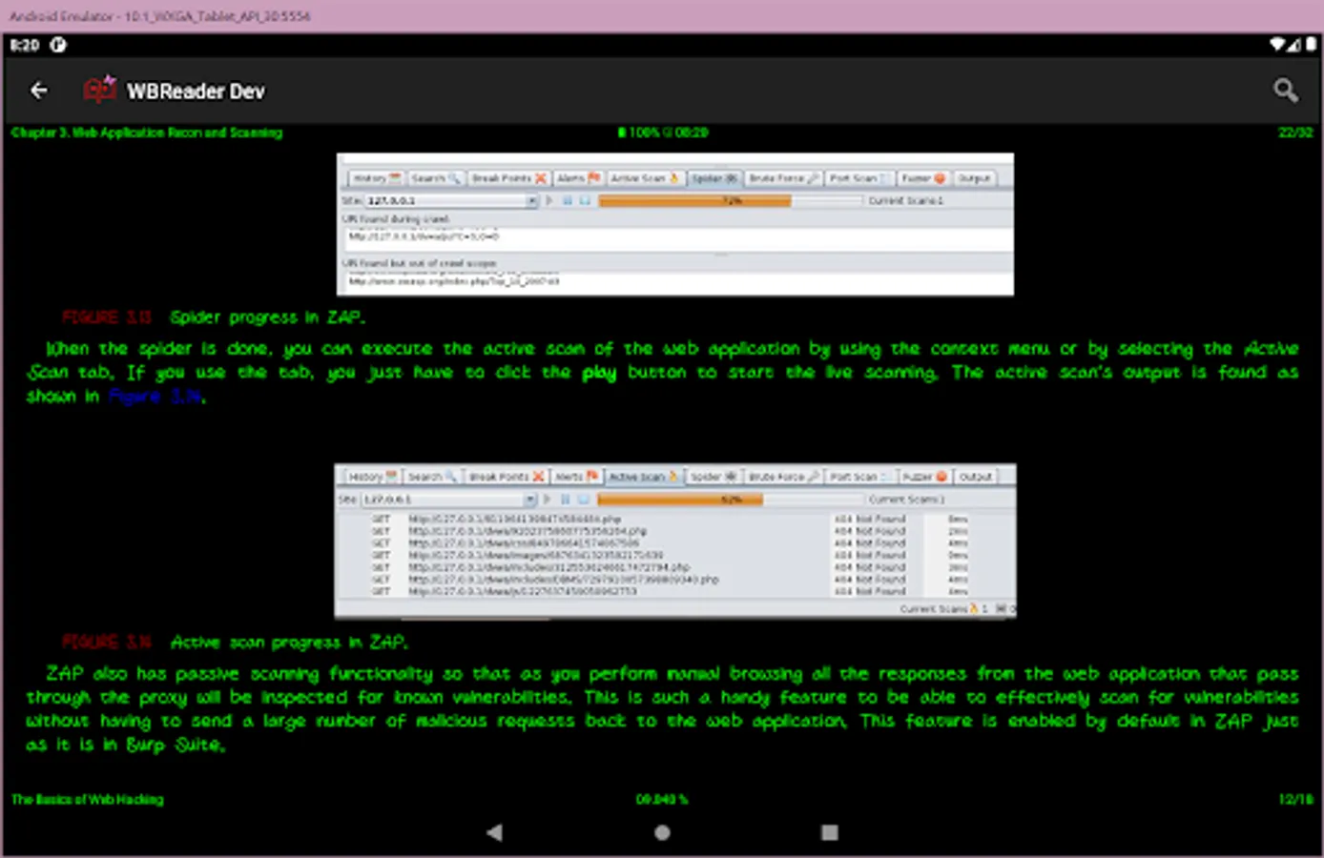Tap the WBReader Dev app logo icon
This screenshot has width=1324, height=858.
tap(99, 90)
